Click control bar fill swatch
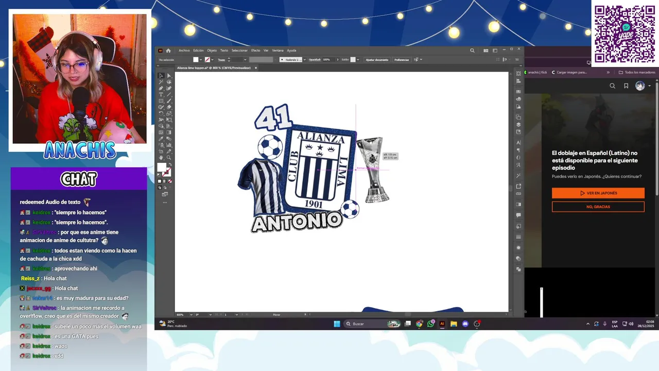659x371 pixels. coord(196,60)
